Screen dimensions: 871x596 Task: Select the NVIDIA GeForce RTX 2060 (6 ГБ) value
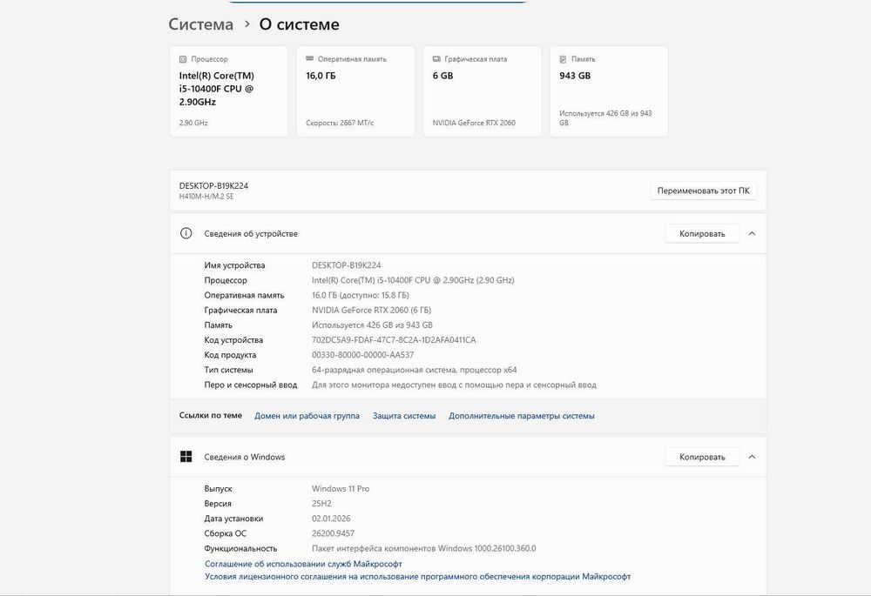[x=371, y=311]
